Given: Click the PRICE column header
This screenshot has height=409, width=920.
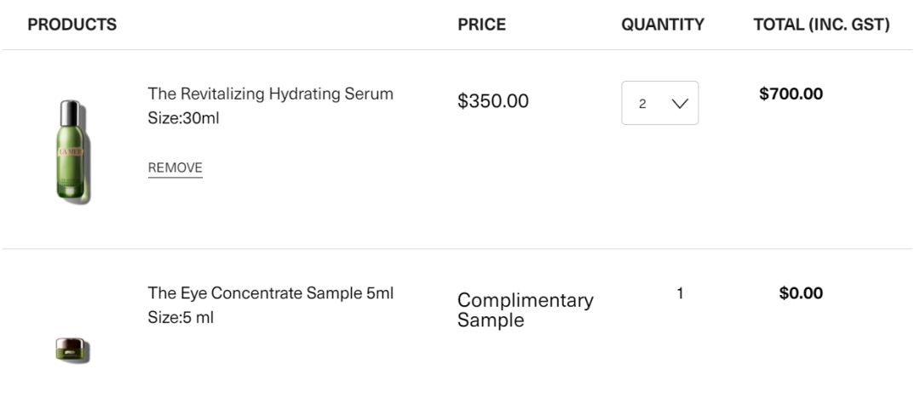Looking at the screenshot, I should (481, 25).
